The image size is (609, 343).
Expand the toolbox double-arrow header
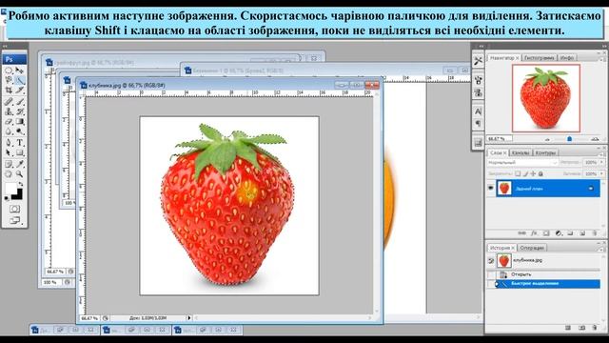tap(5, 46)
